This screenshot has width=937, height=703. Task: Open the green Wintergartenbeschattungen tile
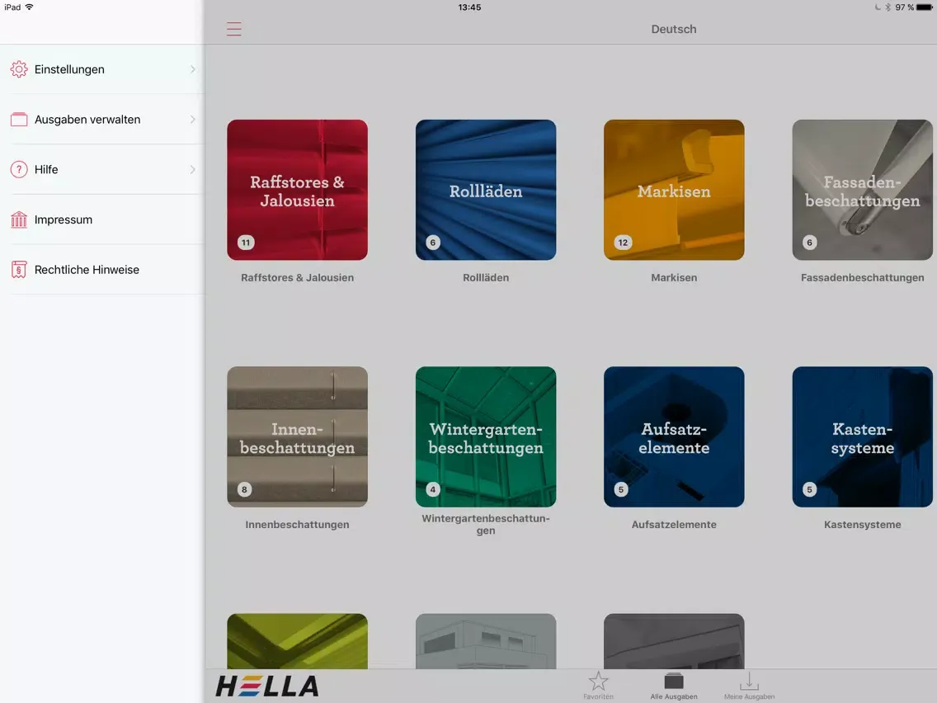(x=486, y=437)
